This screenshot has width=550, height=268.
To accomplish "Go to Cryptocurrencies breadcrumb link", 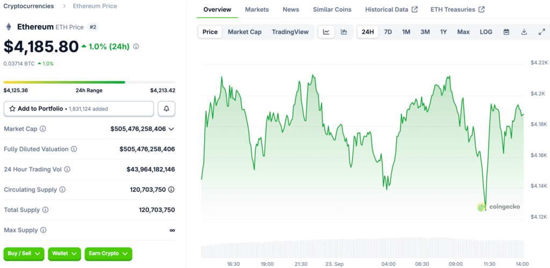I will [29, 6].
